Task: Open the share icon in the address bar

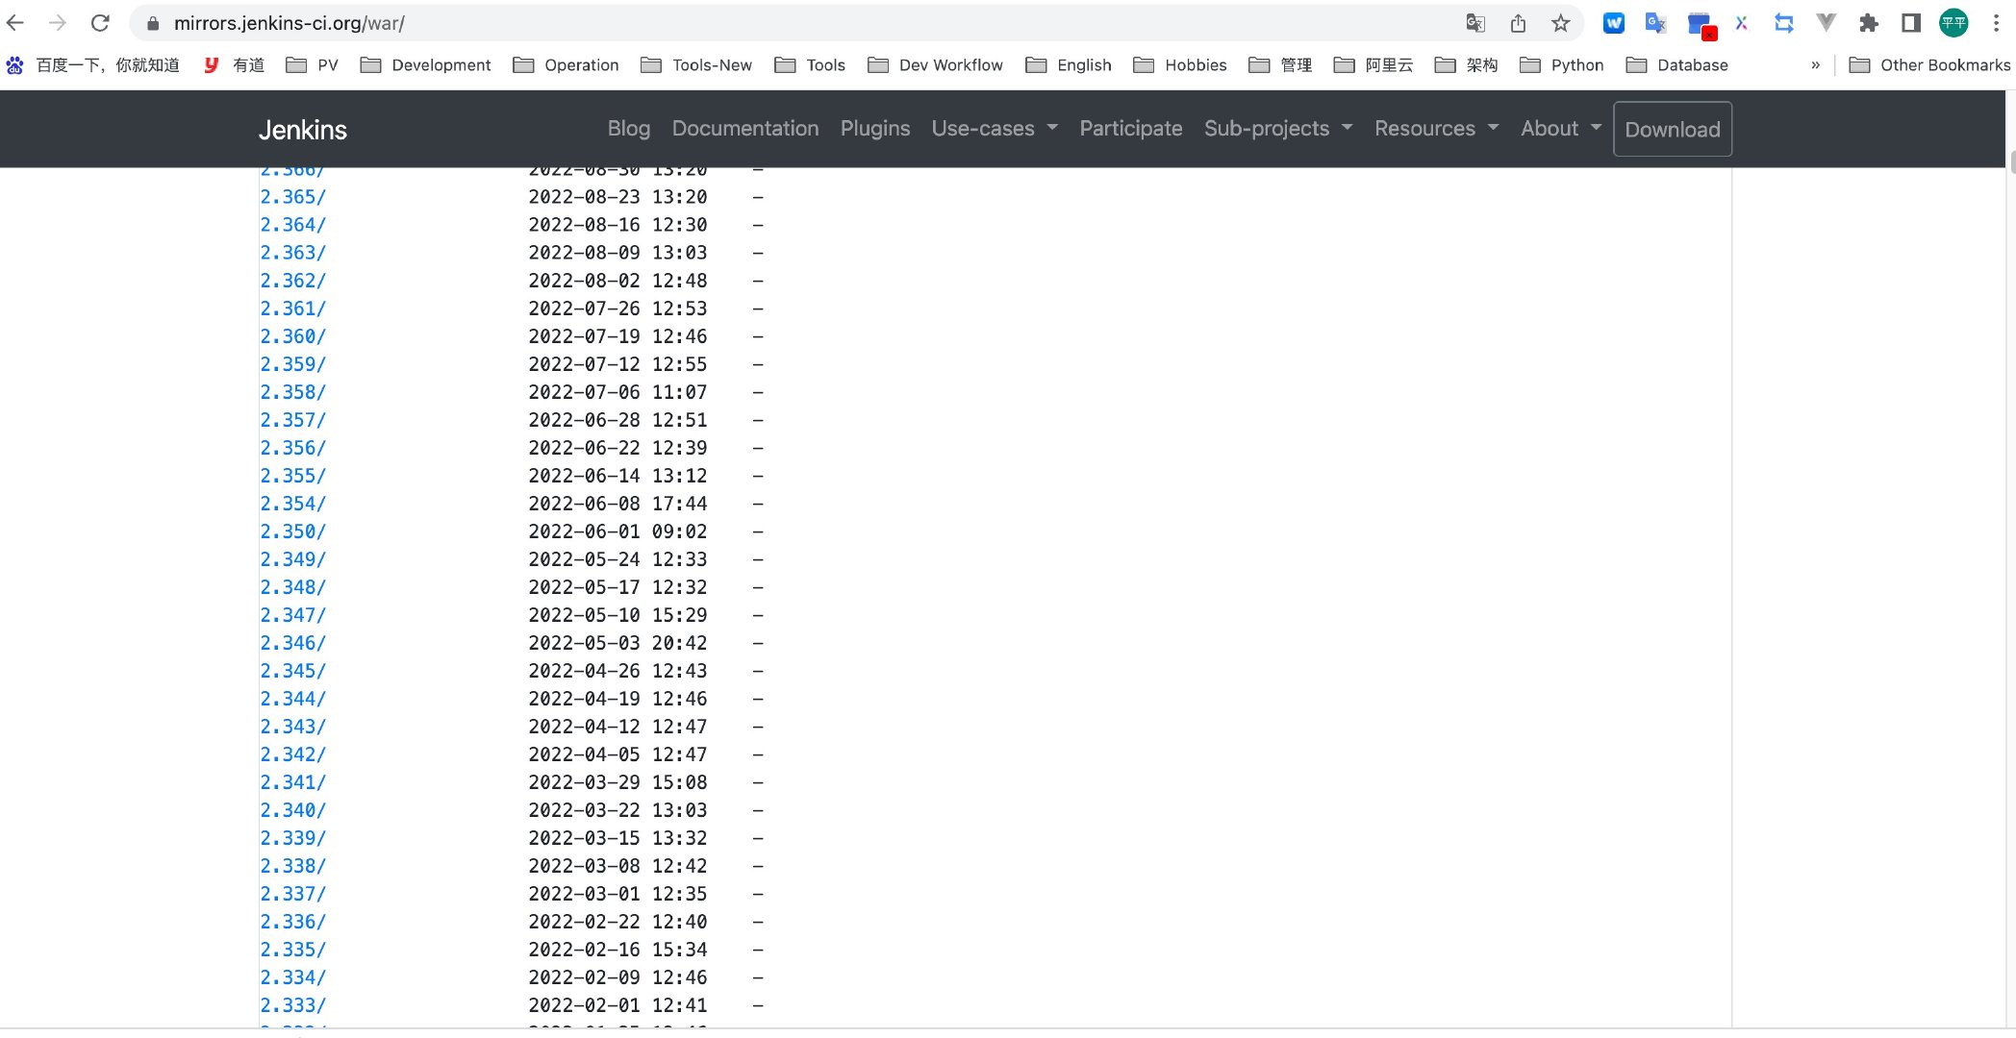Action: [x=1519, y=23]
